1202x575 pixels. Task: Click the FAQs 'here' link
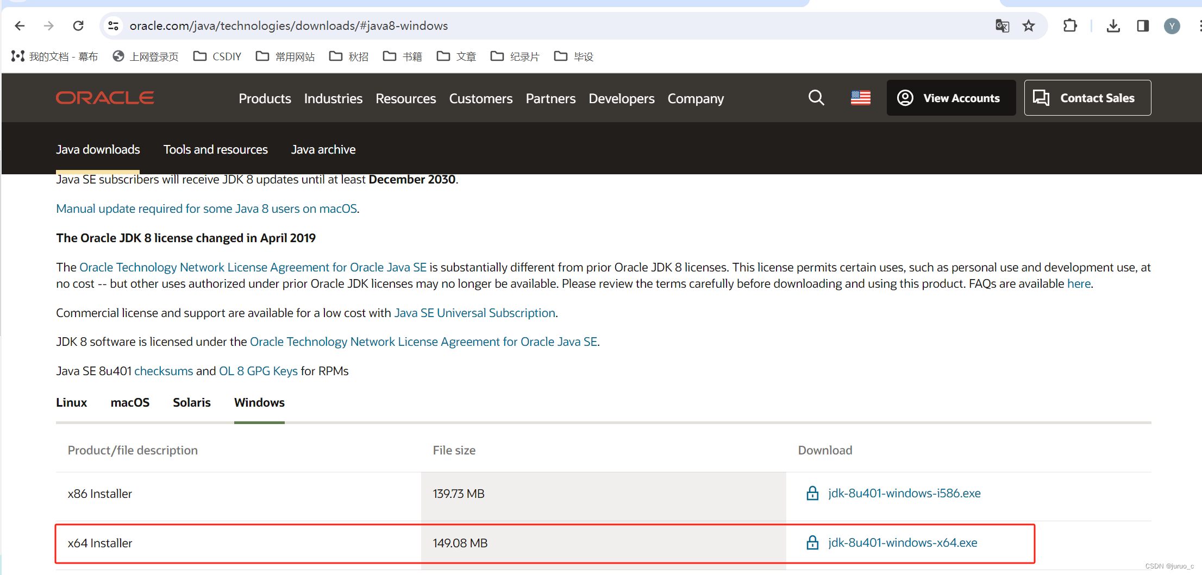coord(1079,283)
